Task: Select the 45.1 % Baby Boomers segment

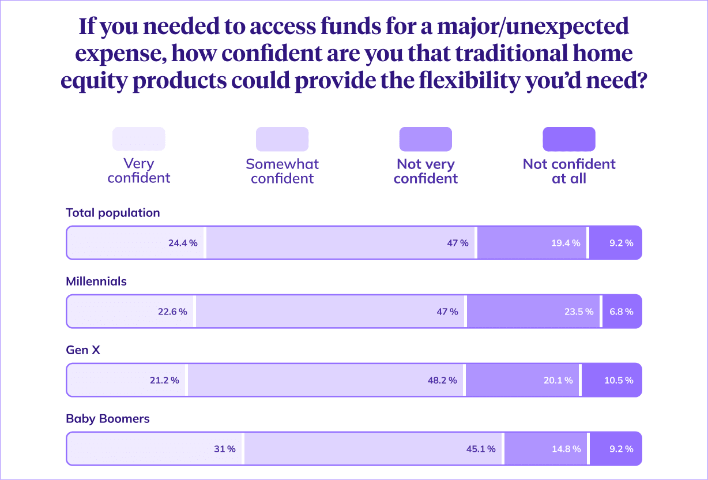Action: point(373,449)
